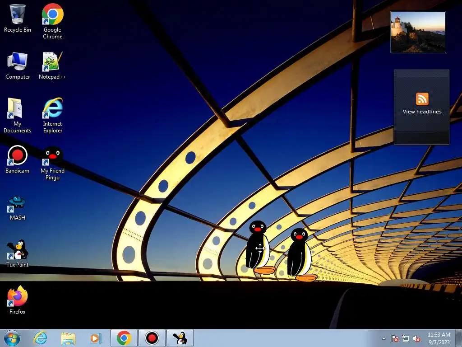Launch Windows Media Player from the taskbar
Screen dimensions: 462x347
[95, 338]
